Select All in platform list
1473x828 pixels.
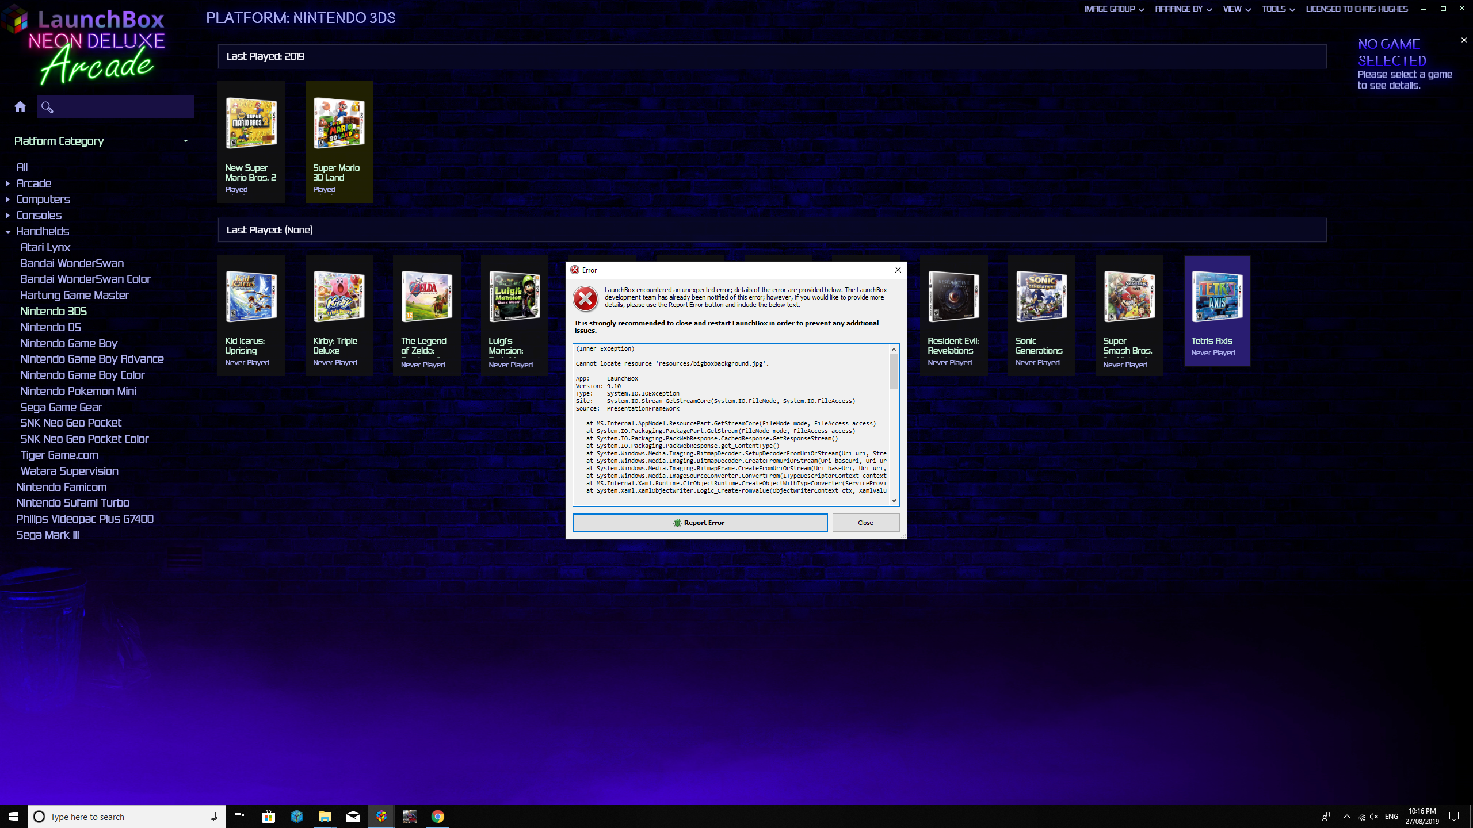pyautogui.click(x=22, y=167)
